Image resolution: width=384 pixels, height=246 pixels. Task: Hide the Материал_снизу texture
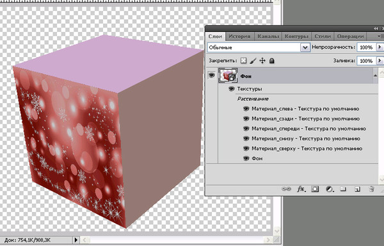coord(246,138)
